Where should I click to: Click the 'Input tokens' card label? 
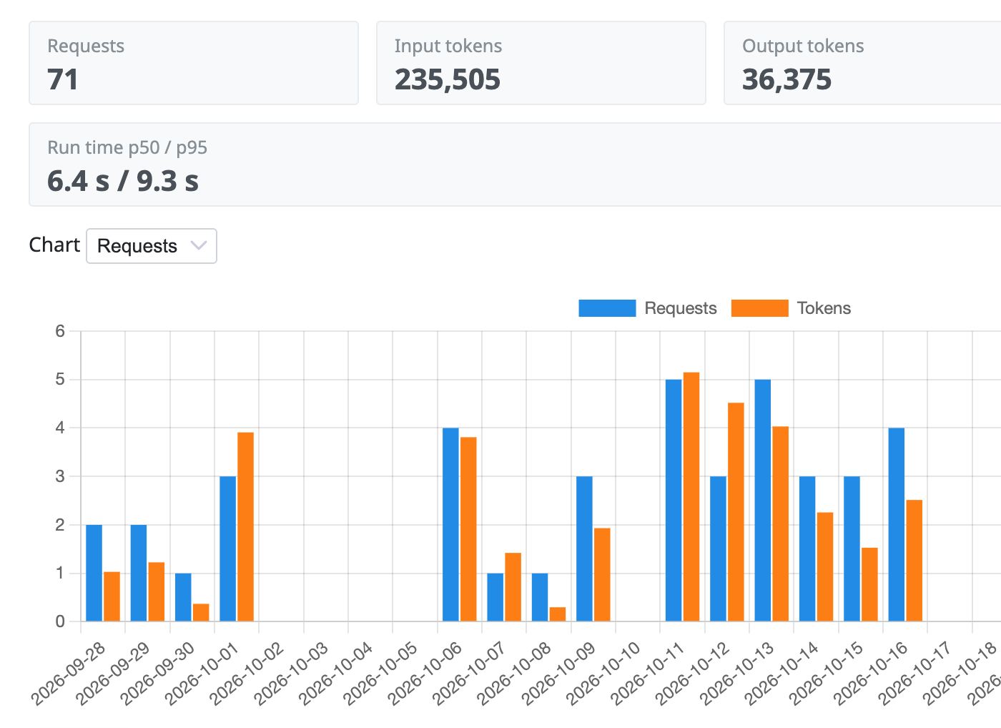[x=448, y=46]
